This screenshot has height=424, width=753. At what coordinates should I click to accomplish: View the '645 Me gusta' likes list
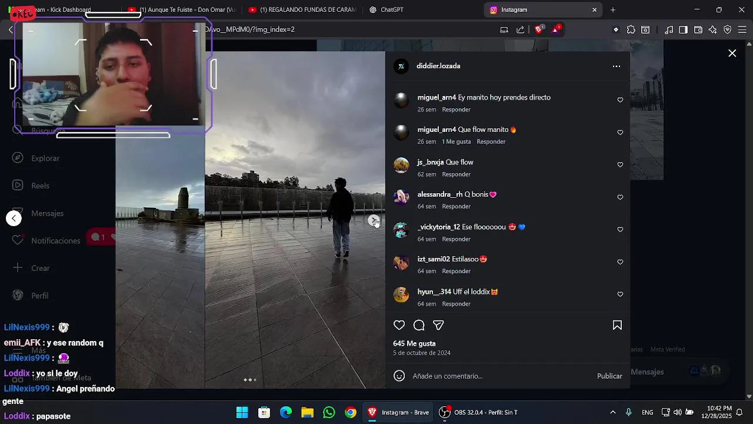[x=414, y=343]
